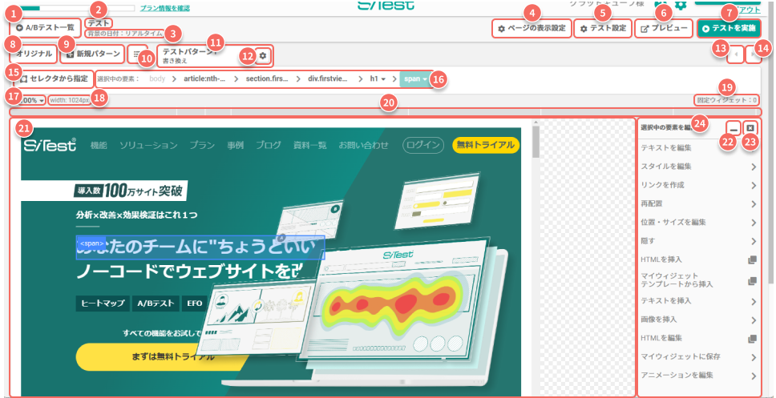
Task: Expand the 隠す option
Action: [x=699, y=241]
